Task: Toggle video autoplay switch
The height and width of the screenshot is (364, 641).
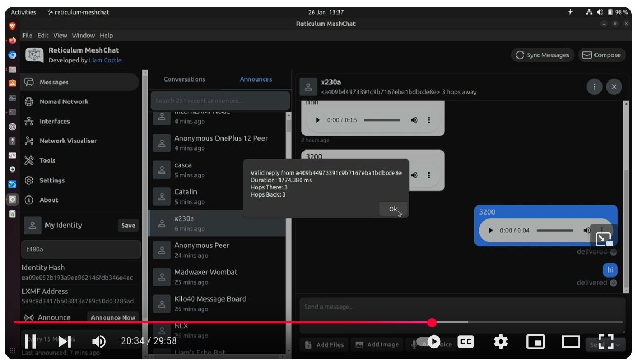Action: pos(428,342)
